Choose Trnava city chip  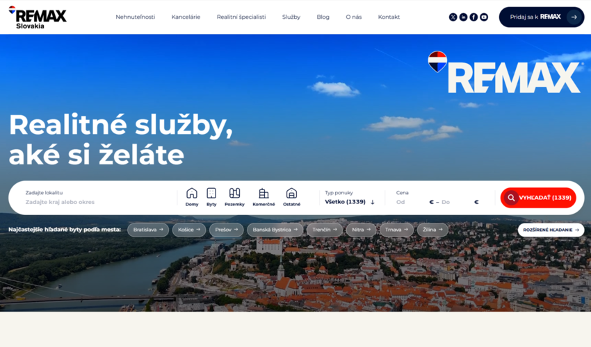396,230
